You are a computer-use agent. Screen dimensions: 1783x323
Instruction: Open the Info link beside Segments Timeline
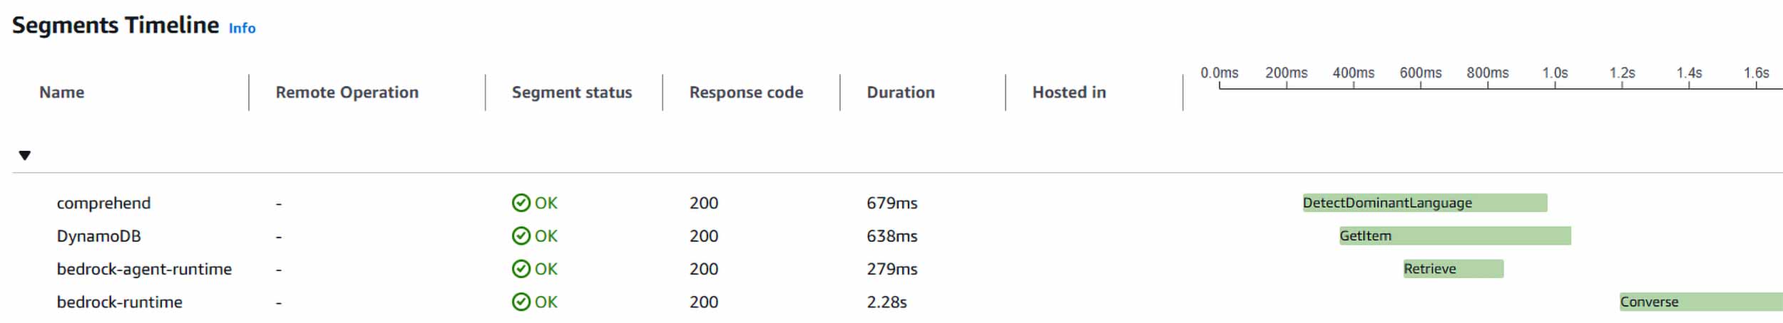click(x=242, y=28)
